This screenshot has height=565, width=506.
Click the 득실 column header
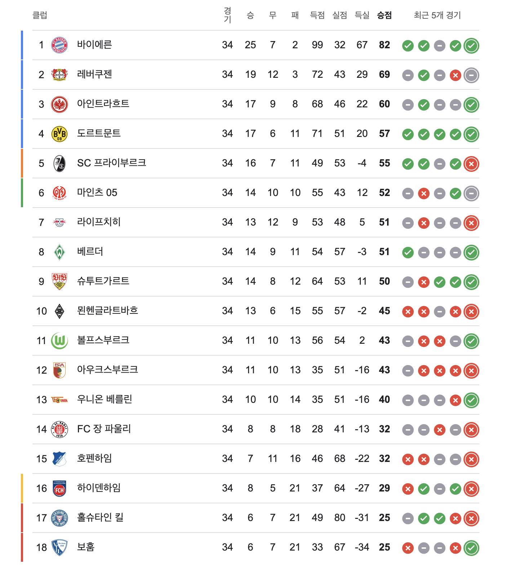coord(362,15)
